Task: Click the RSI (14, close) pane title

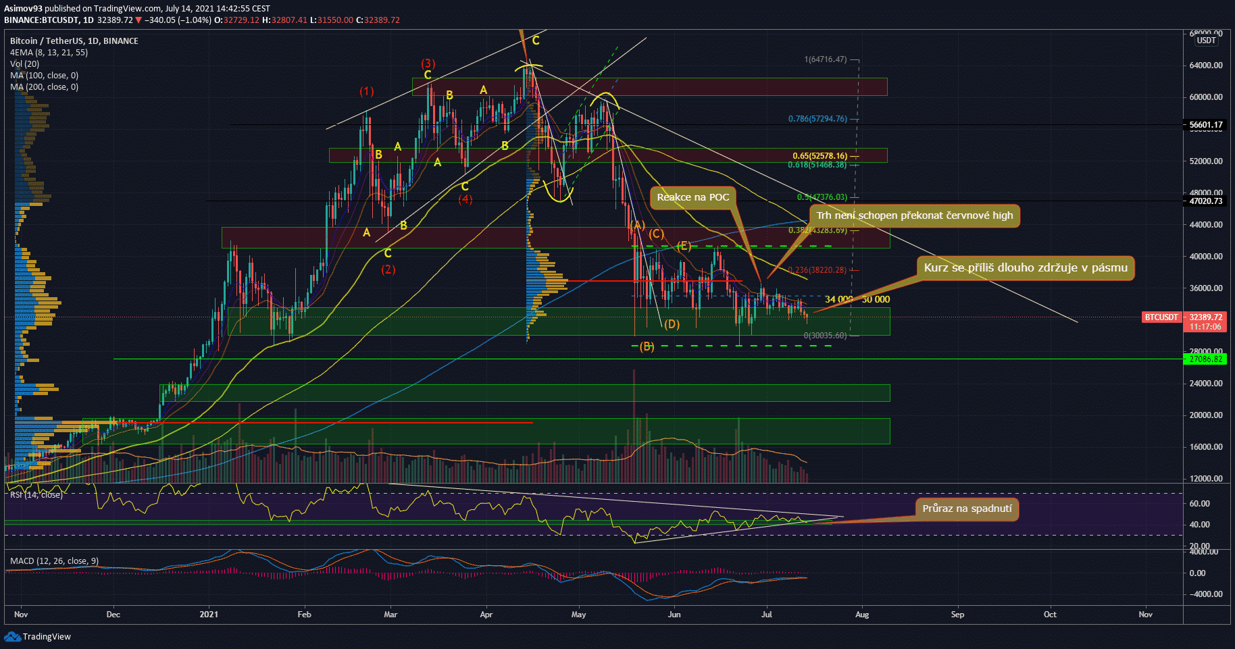Action: click(36, 495)
